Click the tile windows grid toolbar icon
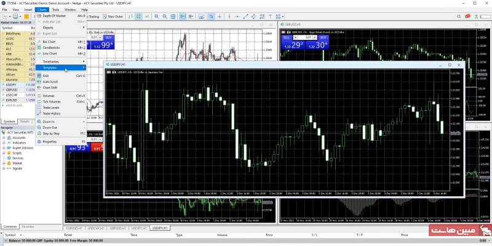 173,17
